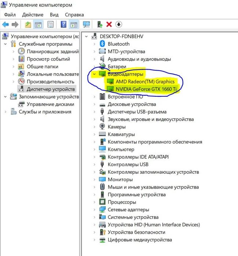Click the Мыши и иные указывающие устройства mouse icon
The width and height of the screenshot is (238, 256).
tap(102, 187)
